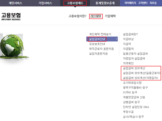Open the 부정수급 page
The width and height of the screenshot is (162, 121).
tap(128, 112)
